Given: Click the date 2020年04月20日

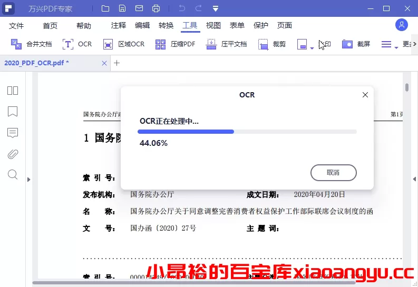Looking at the screenshot, I should pyautogui.click(x=319, y=194).
